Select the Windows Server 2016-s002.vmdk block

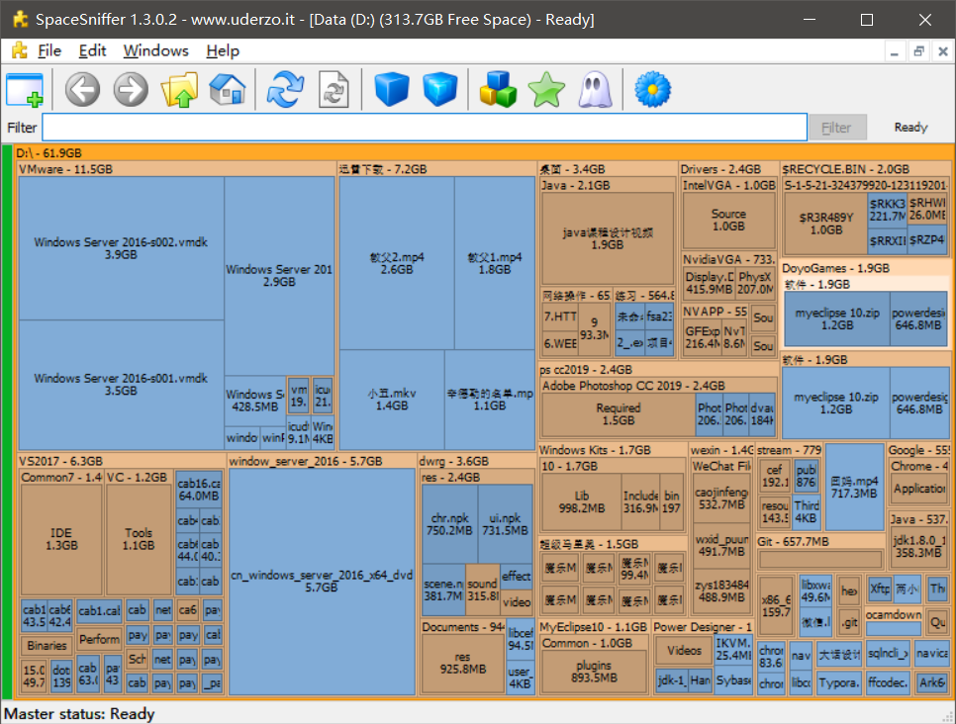(121, 248)
